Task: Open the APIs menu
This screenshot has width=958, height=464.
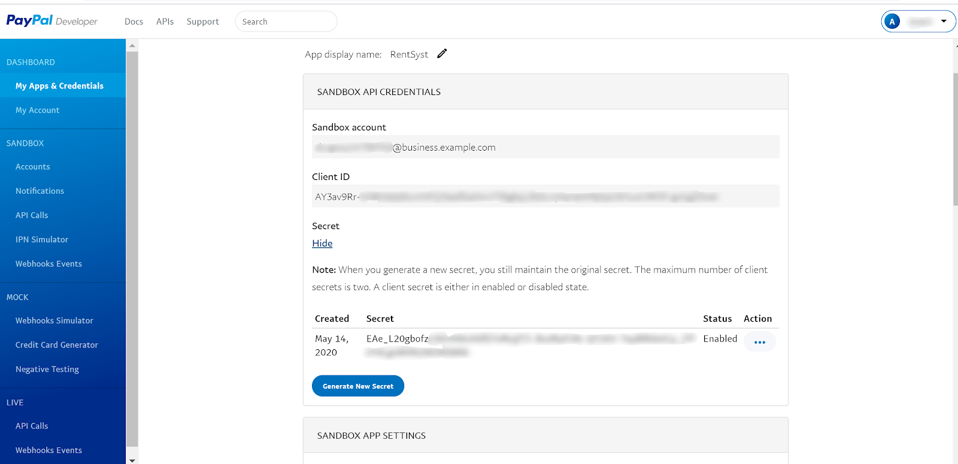Action: point(165,22)
